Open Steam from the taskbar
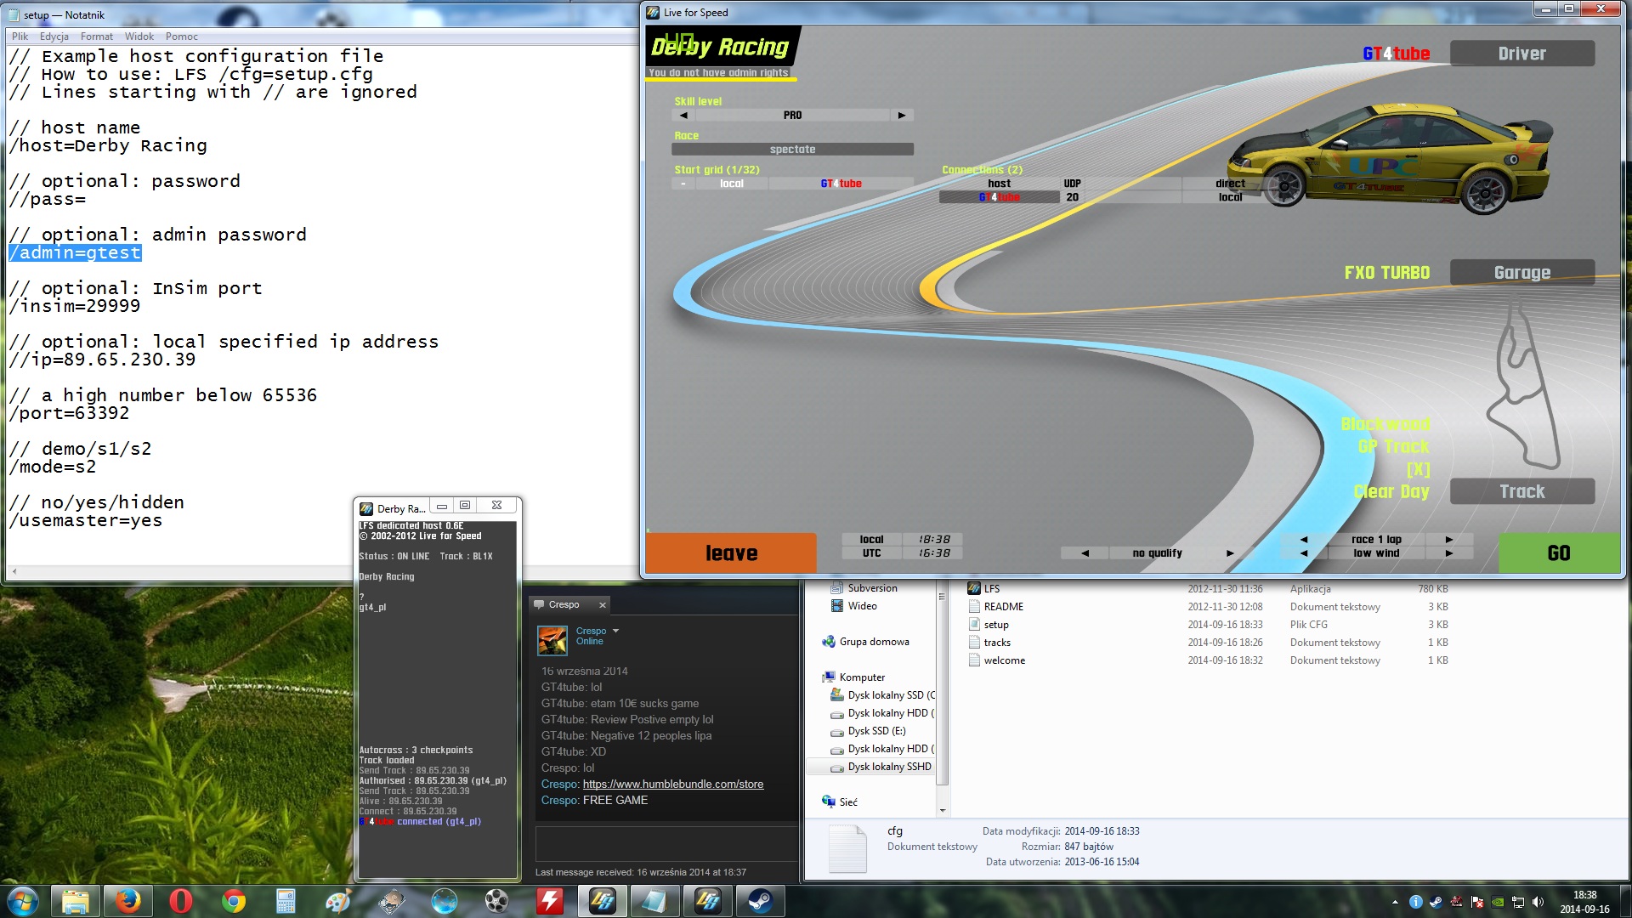The image size is (1632, 918). click(x=761, y=901)
